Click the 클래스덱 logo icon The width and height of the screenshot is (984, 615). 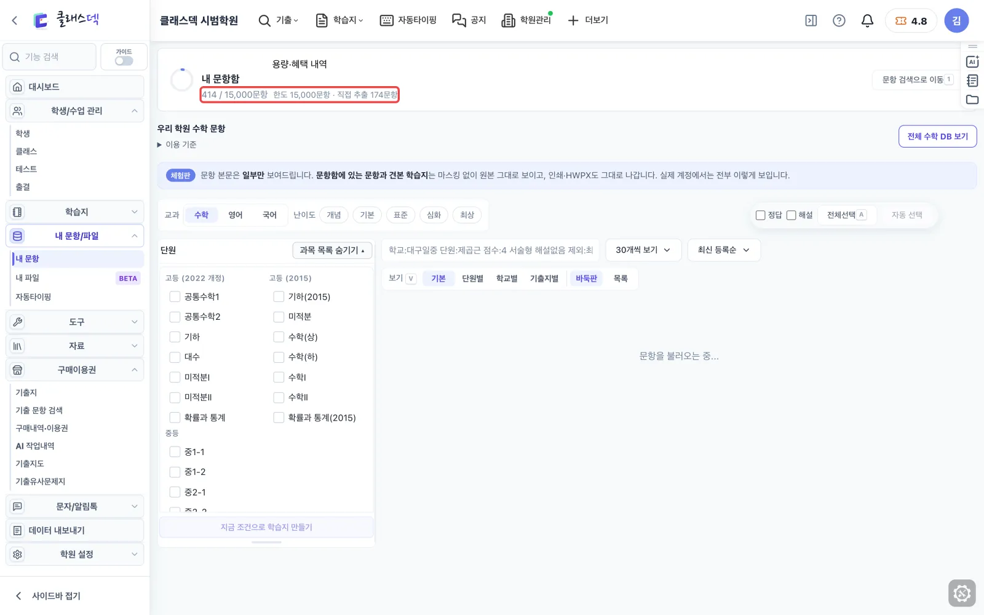coord(41,20)
